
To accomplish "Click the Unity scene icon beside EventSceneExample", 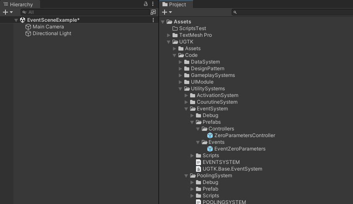I will (x=23, y=20).
